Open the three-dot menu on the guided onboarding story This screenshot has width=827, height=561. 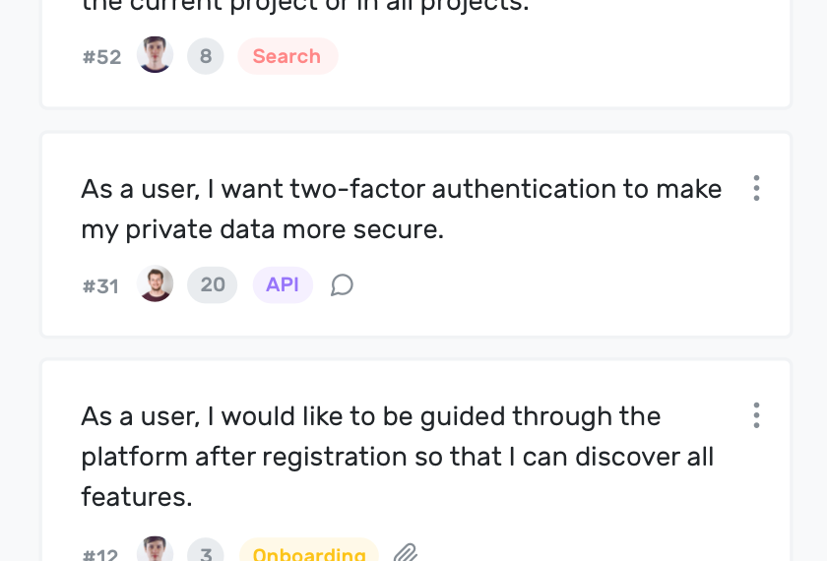(x=756, y=415)
